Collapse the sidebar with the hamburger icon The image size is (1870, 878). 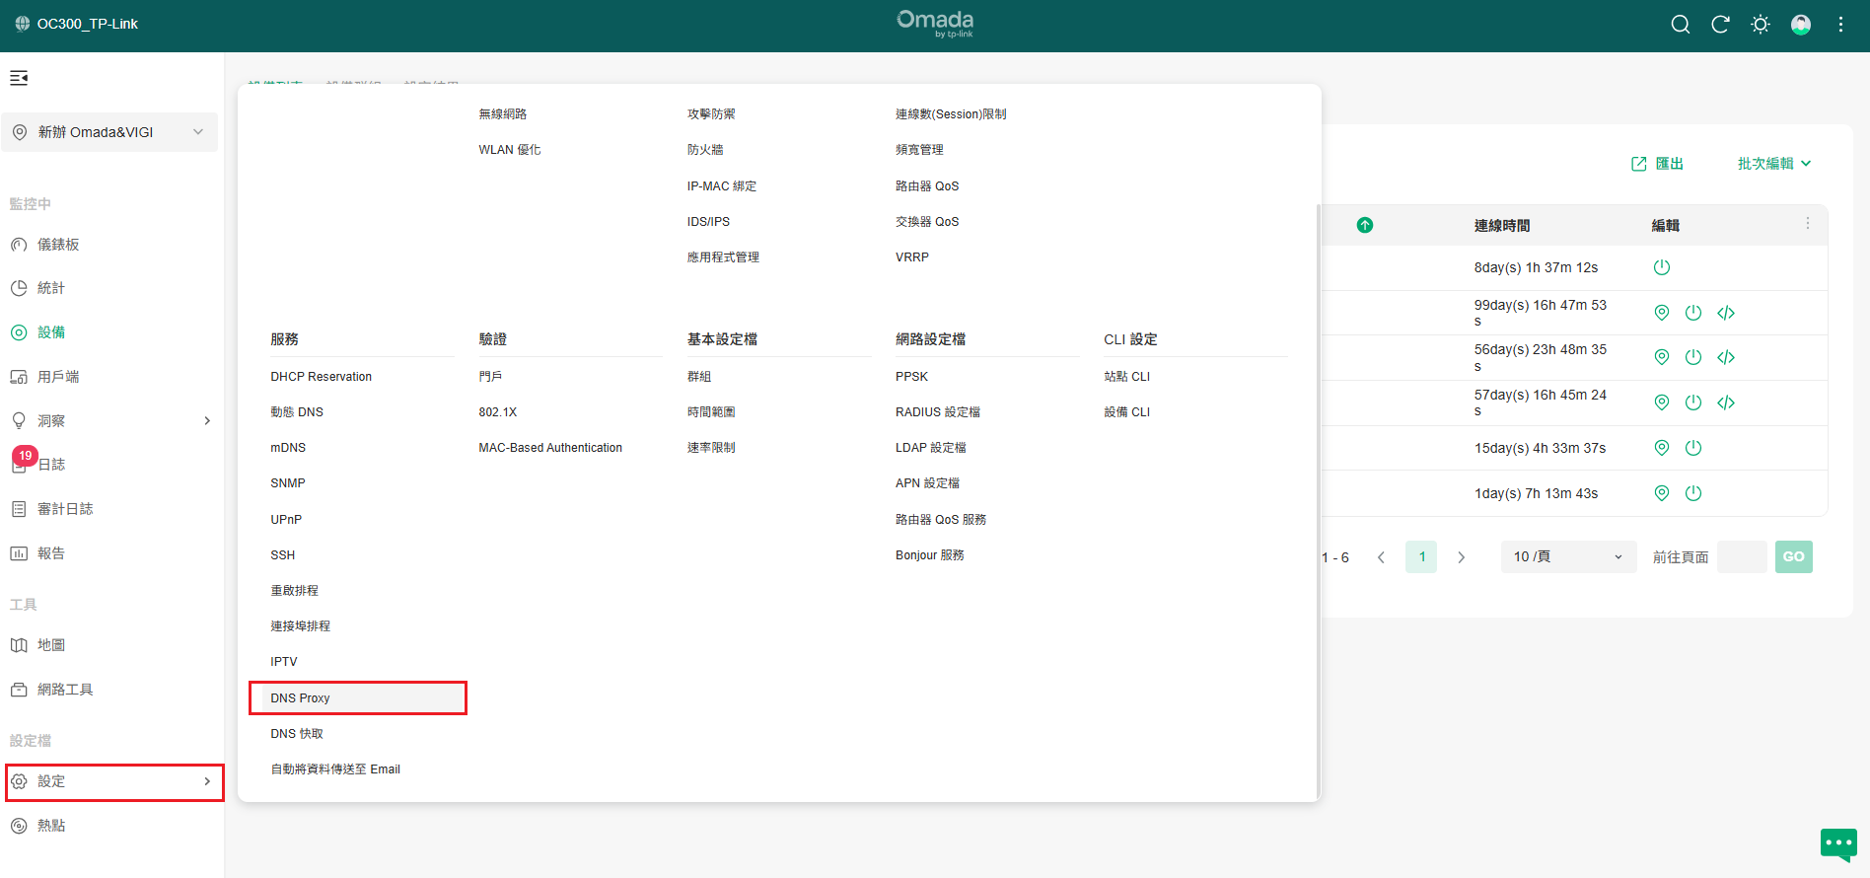19,78
